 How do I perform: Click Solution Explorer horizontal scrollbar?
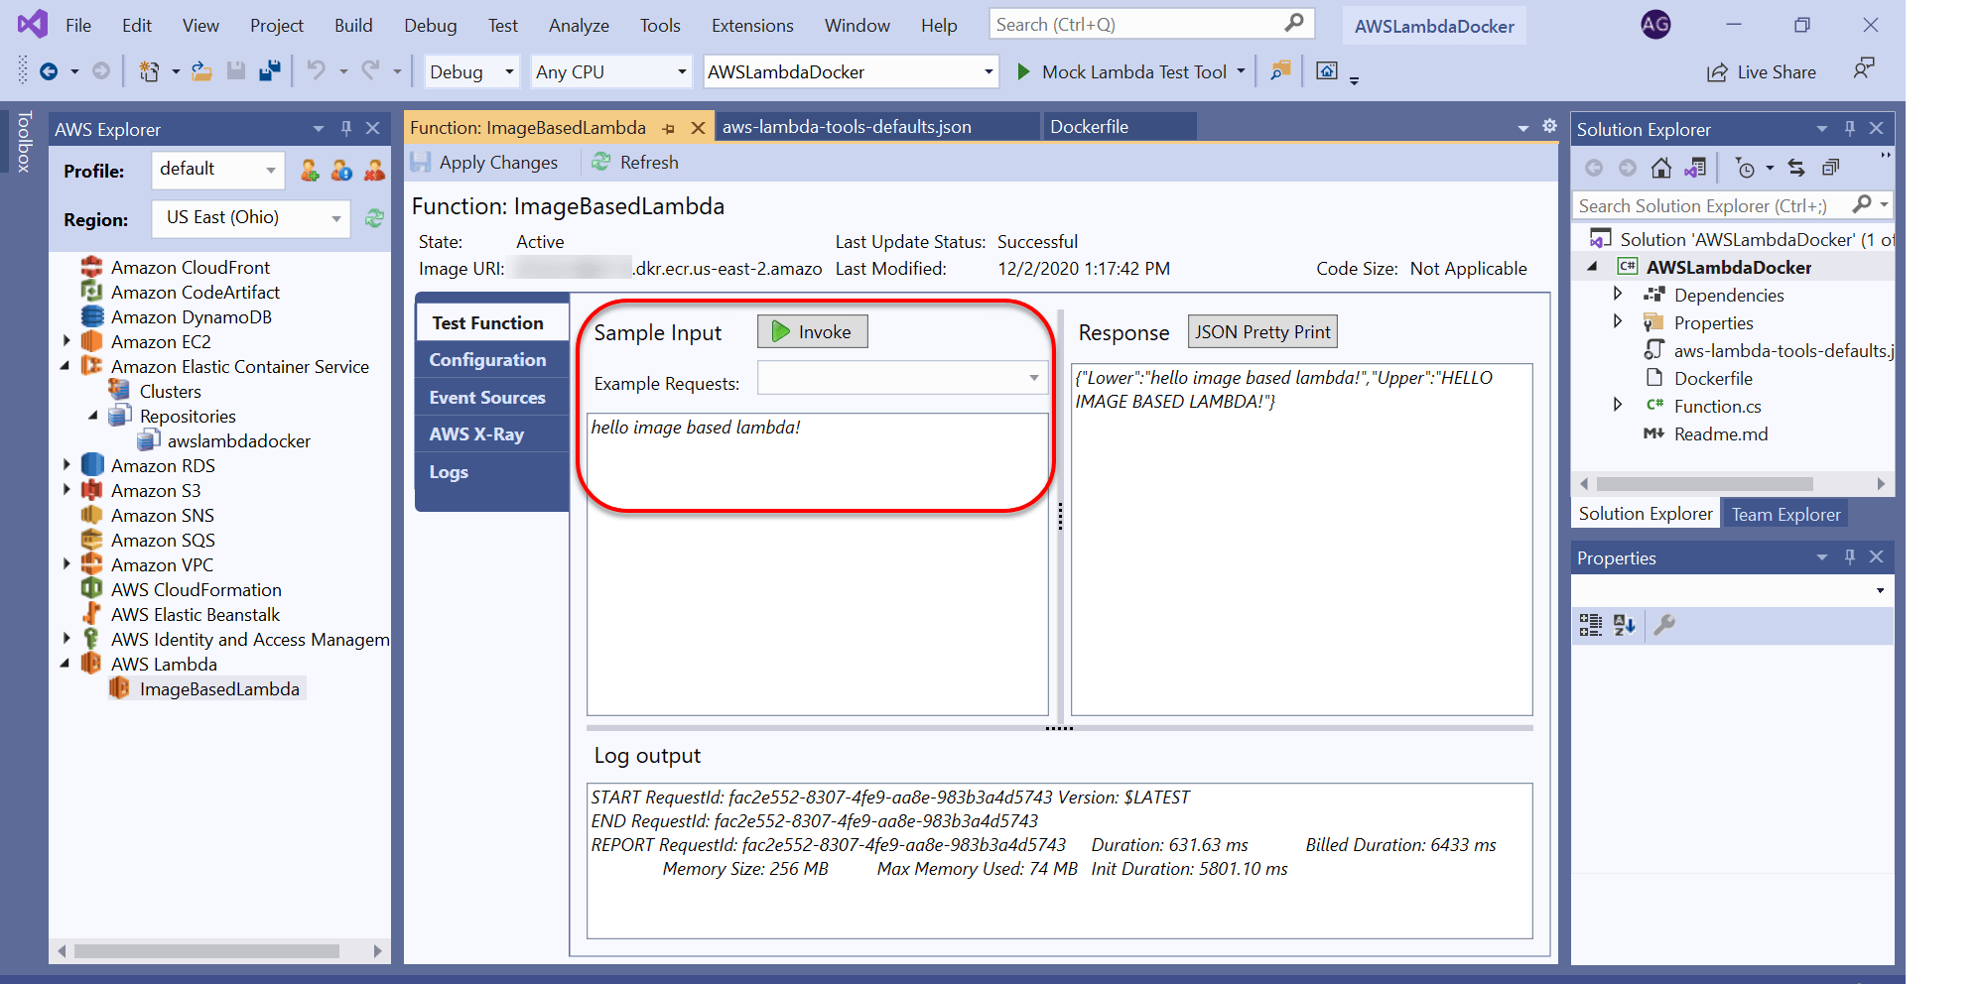click(x=1704, y=483)
